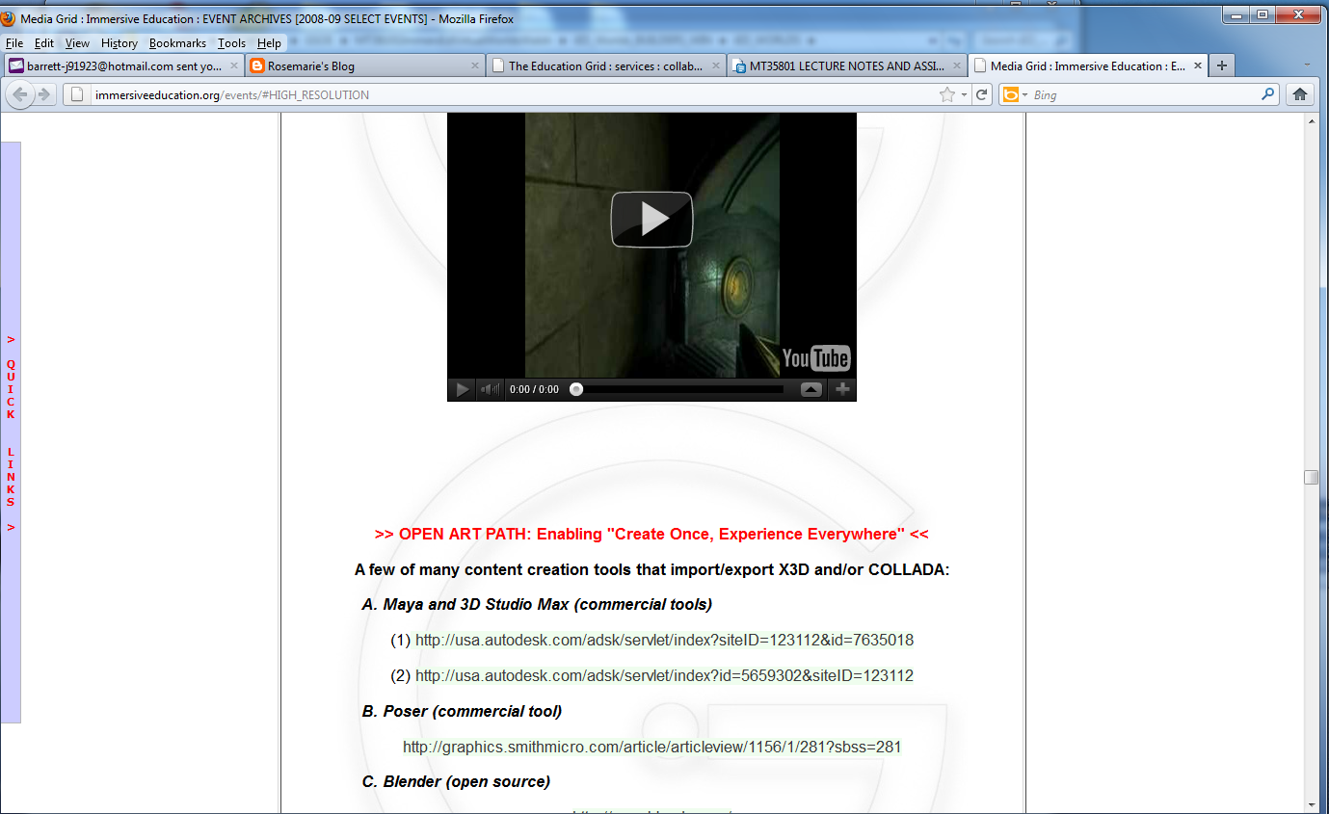Click the 0:00 / 0:00 video time display
The image size is (1329, 814).
tap(534, 389)
